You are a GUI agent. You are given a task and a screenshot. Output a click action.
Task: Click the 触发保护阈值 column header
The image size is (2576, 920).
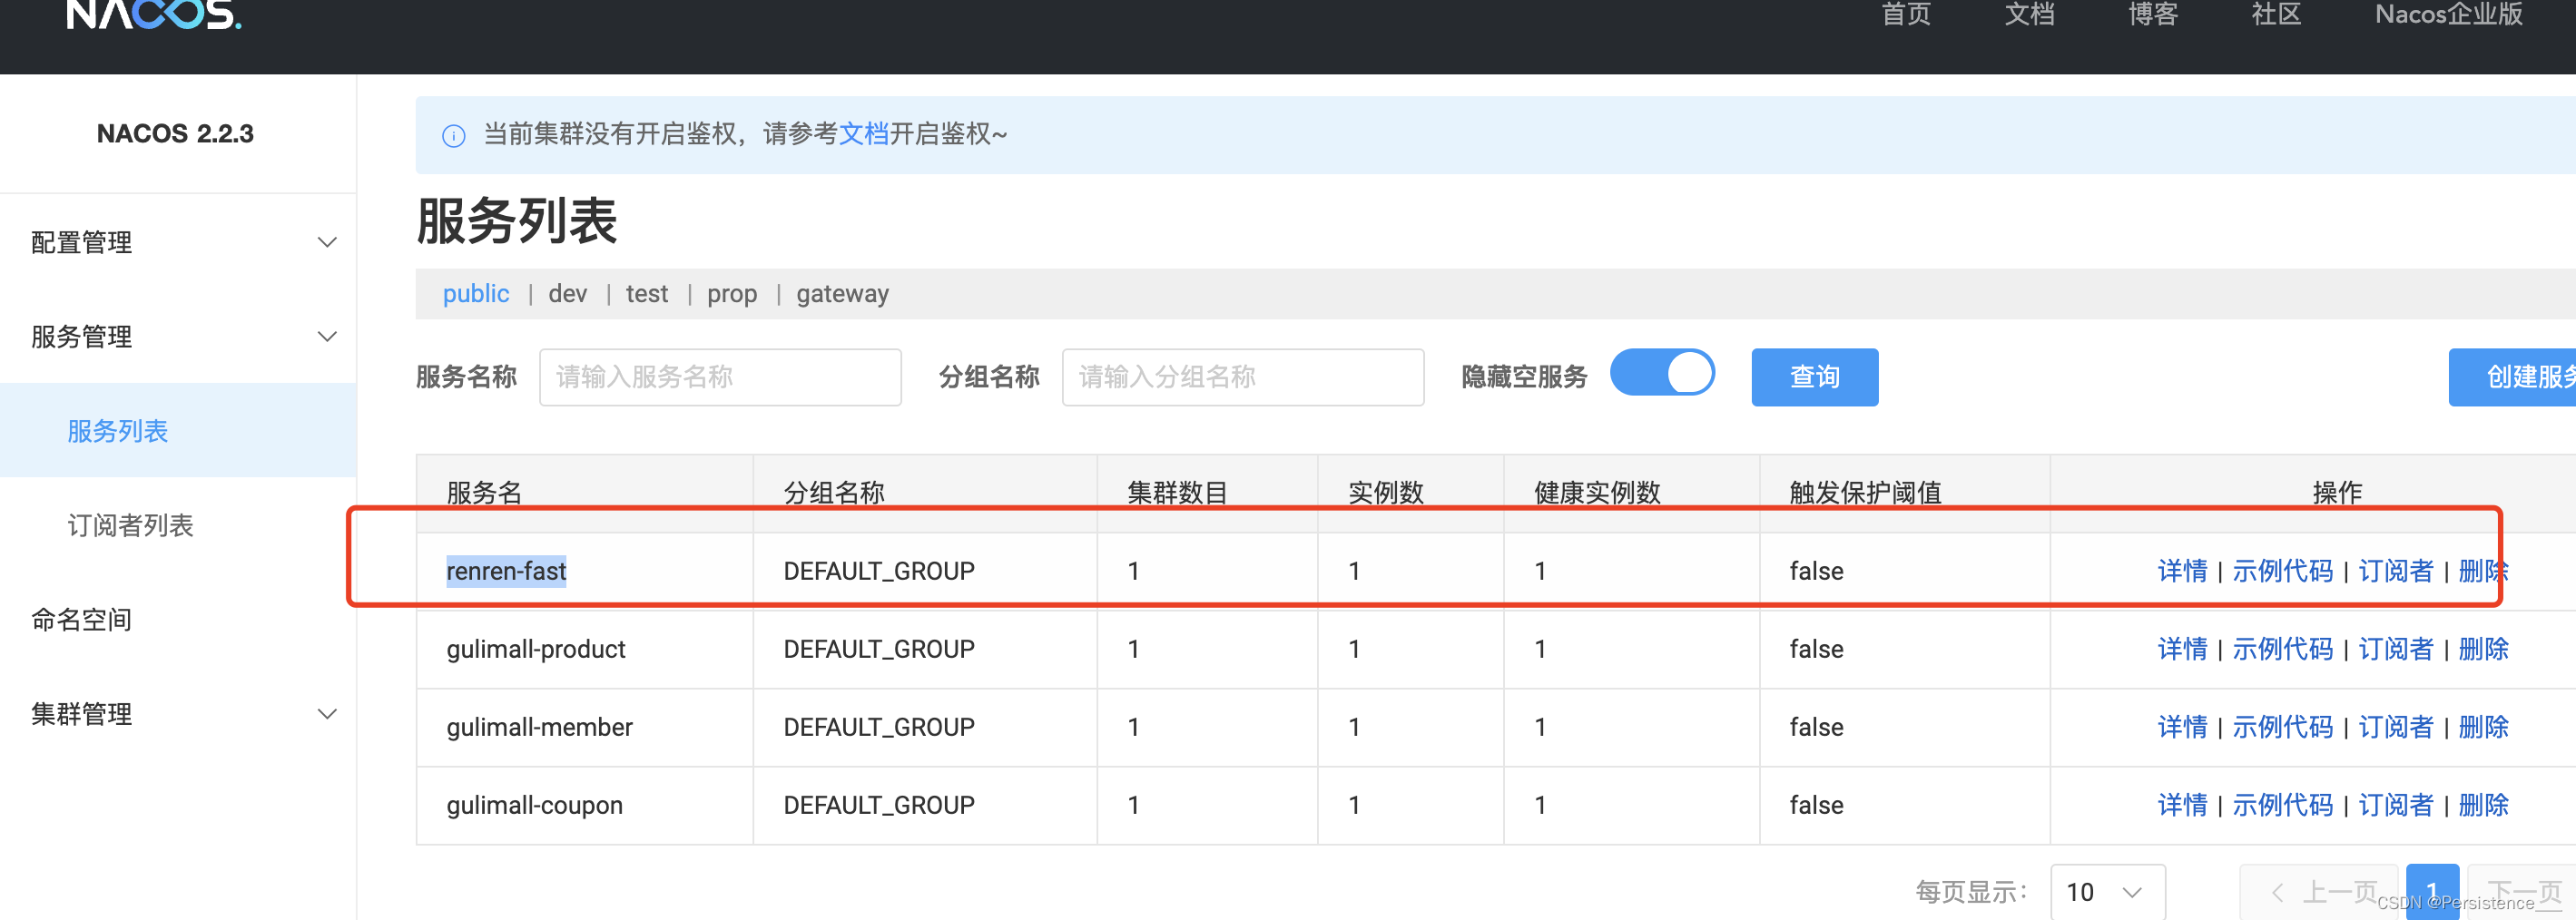click(1865, 493)
